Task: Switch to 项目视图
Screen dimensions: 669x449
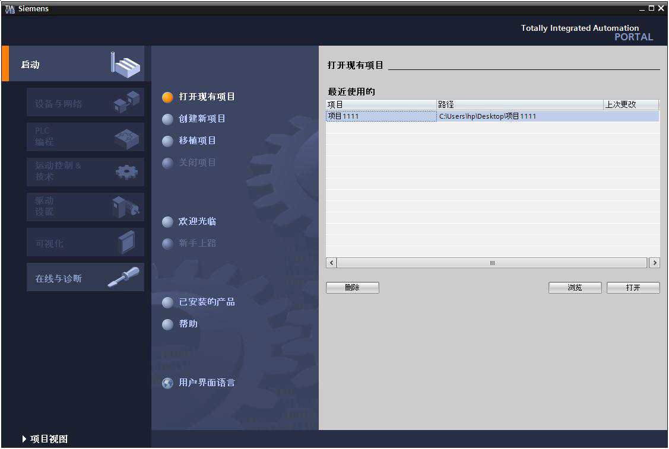Action: point(45,439)
